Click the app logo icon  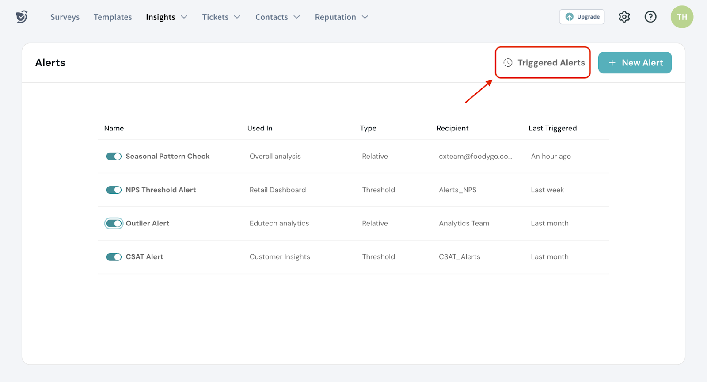tap(22, 17)
